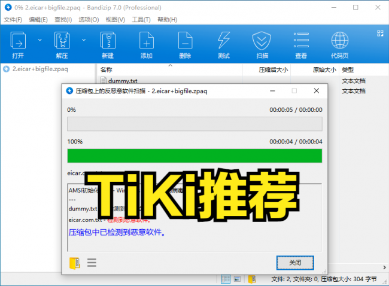Viewport: 389px width, 286px height.
Task: Minimize the malware scan dialog
Action: tap(272, 91)
